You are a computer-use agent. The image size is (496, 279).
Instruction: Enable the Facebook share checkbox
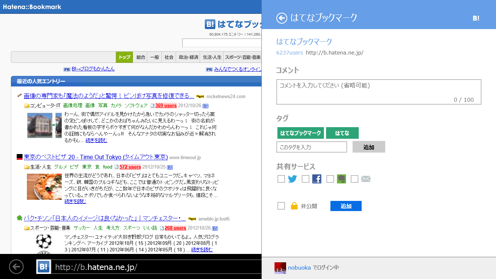(x=306, y=179)
